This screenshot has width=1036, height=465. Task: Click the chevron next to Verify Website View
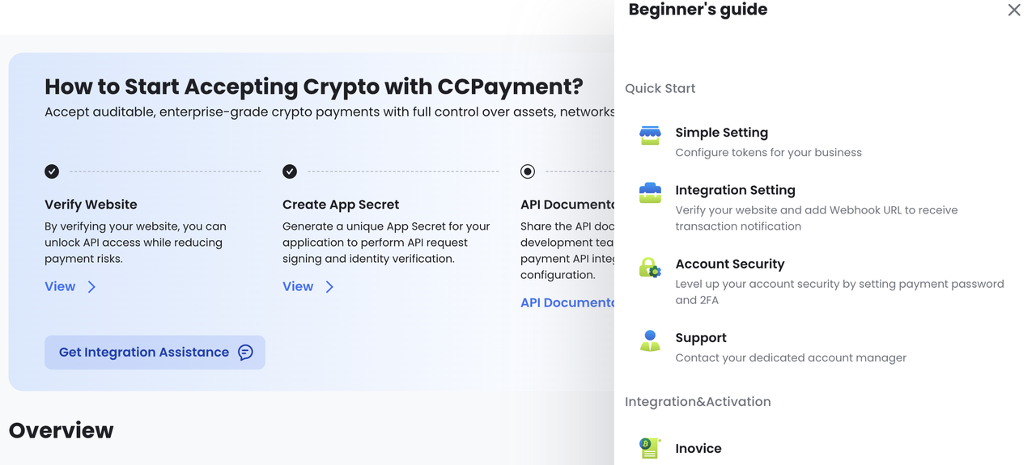(x=91, y=287)
